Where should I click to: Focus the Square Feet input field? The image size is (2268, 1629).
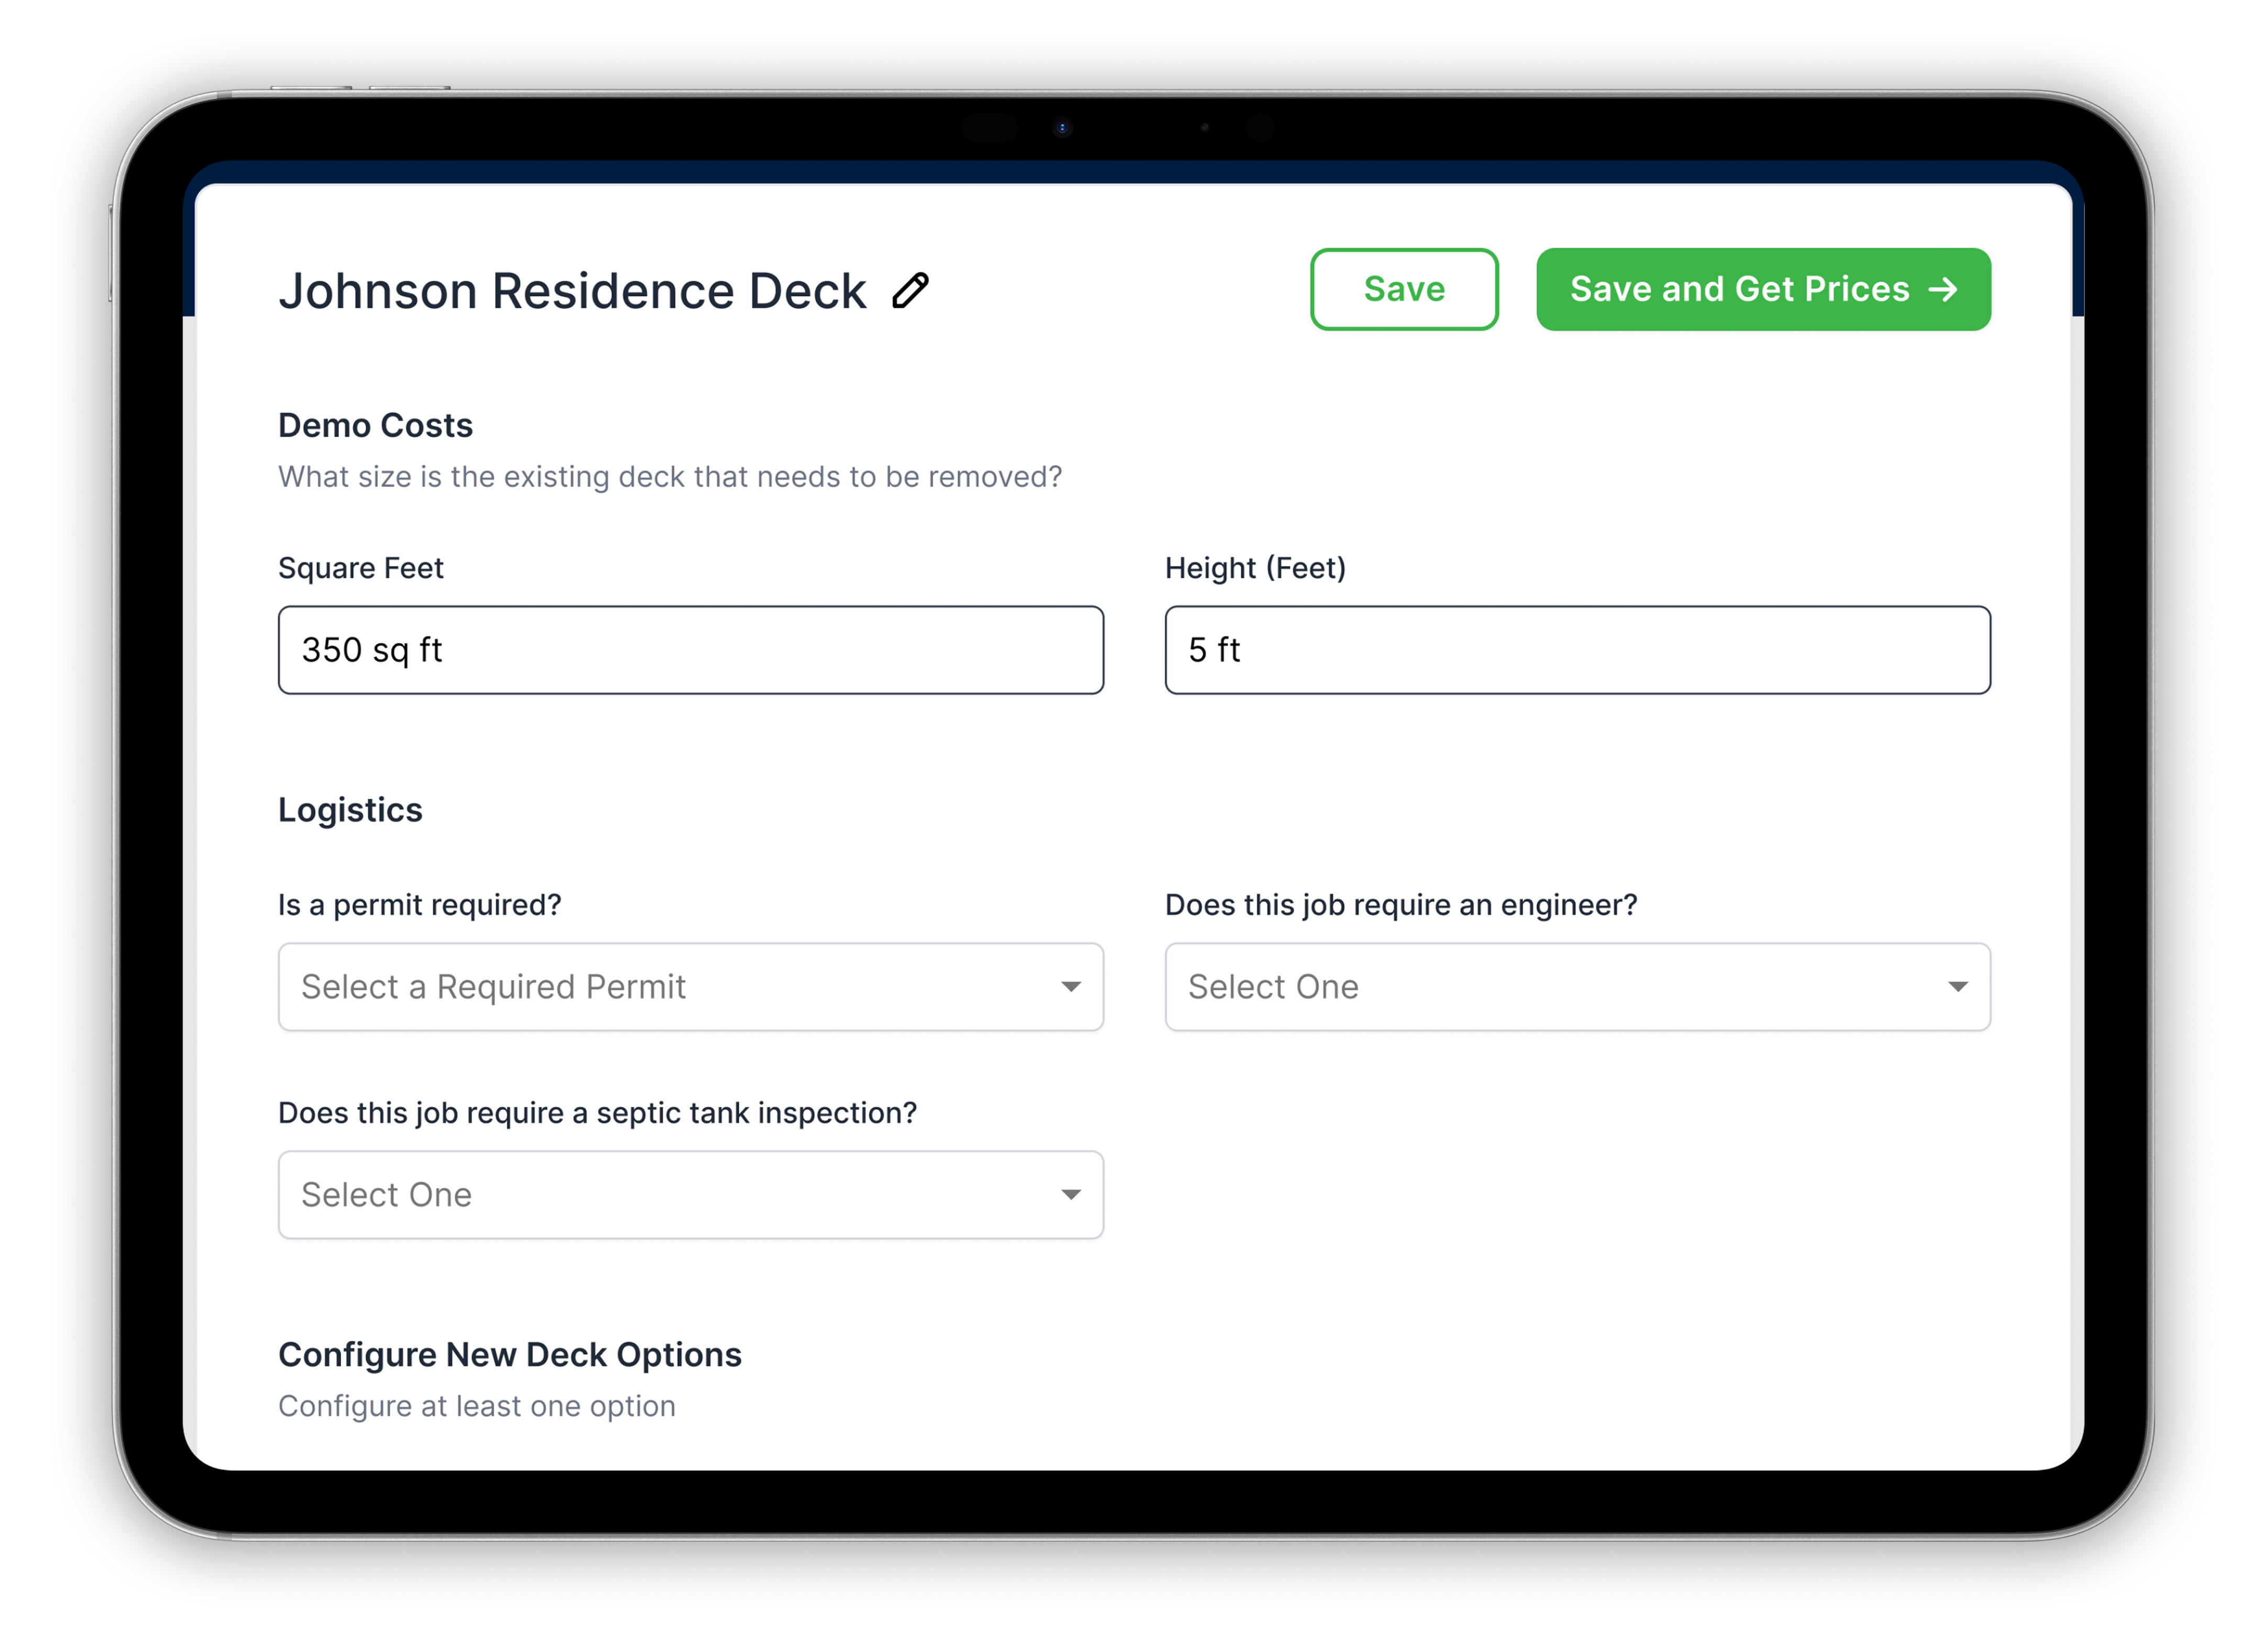coord(690,650)
